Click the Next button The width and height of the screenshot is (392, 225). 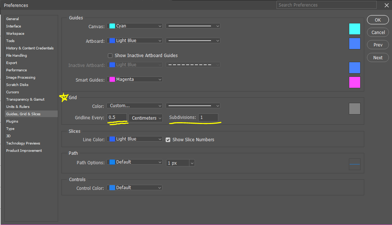pyautogui.click(x=378, y=58)
